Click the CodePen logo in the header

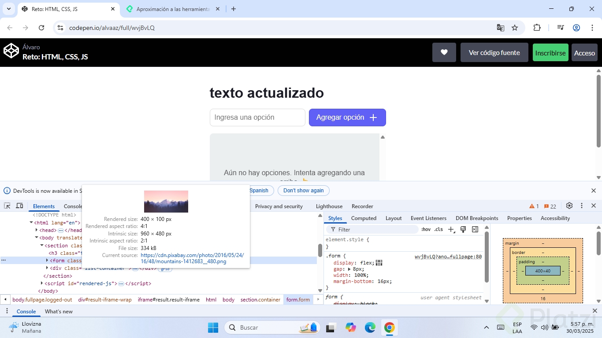pyautogui.click(x=11, y=51)
